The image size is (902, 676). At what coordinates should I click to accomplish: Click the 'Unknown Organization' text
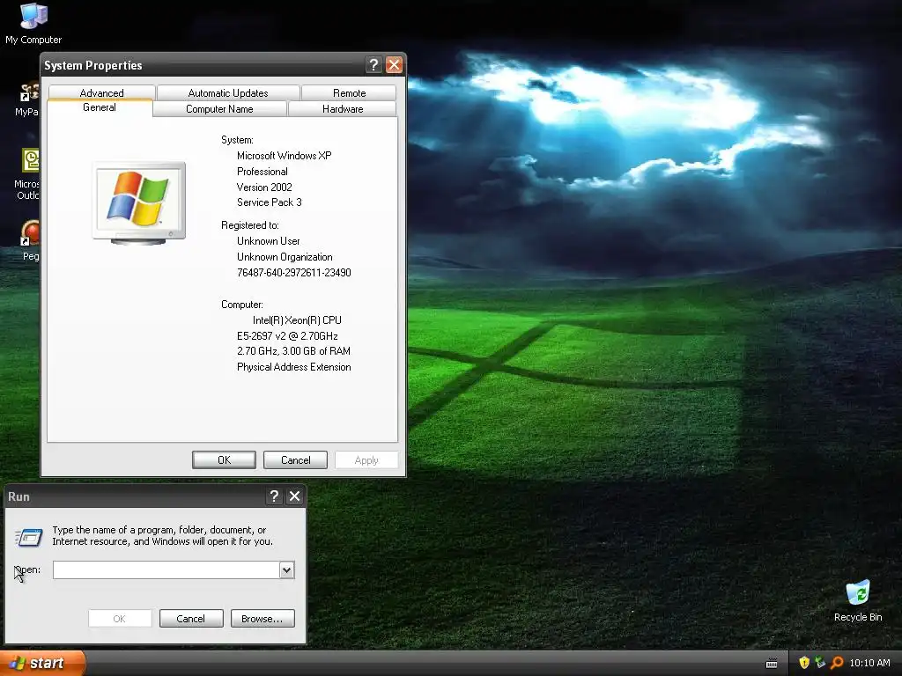285,257
